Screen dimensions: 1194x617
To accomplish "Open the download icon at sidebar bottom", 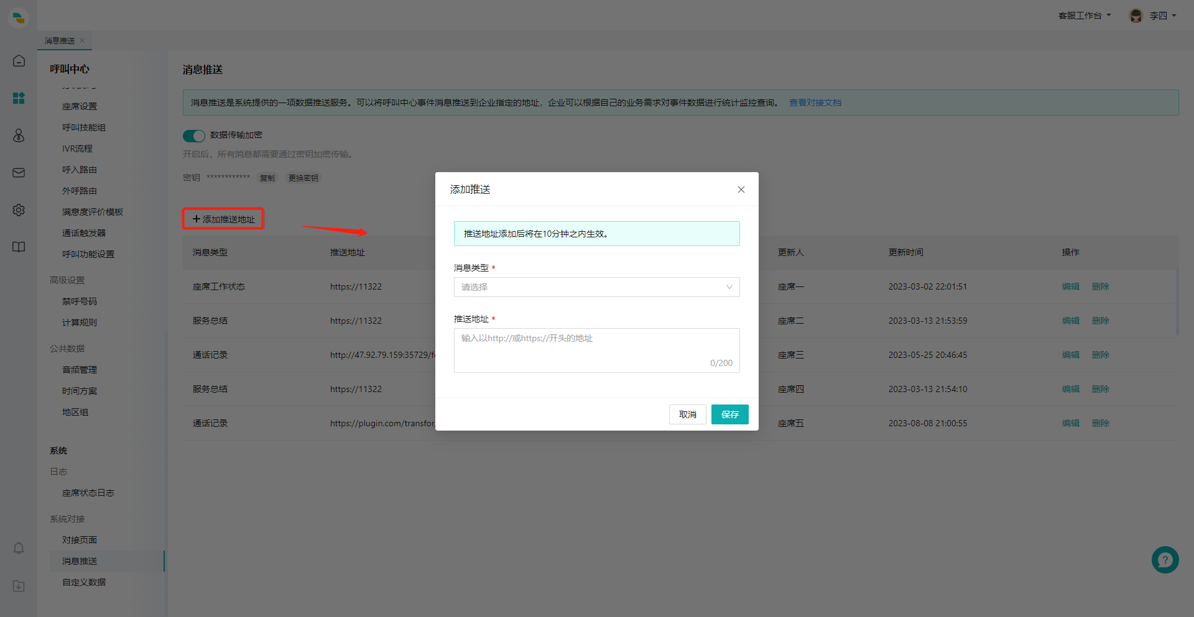I will (19, 586).
